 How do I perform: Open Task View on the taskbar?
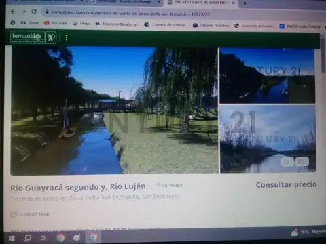coord(43,238)
